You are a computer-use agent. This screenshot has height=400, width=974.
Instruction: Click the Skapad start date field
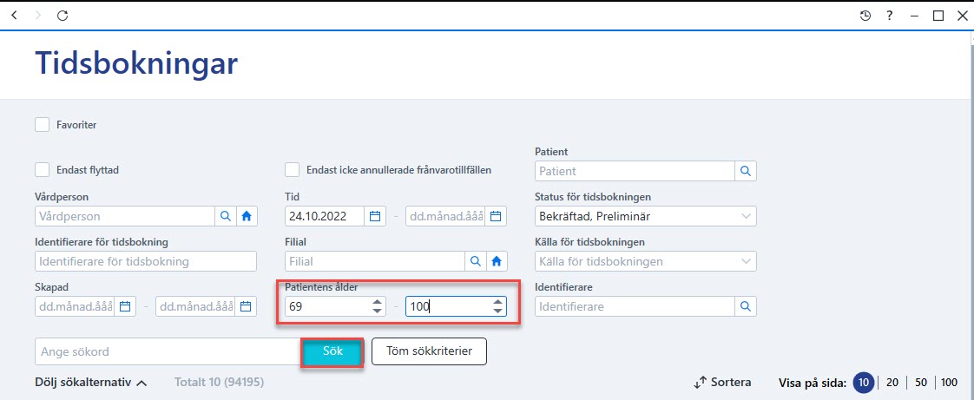(76, 306)
